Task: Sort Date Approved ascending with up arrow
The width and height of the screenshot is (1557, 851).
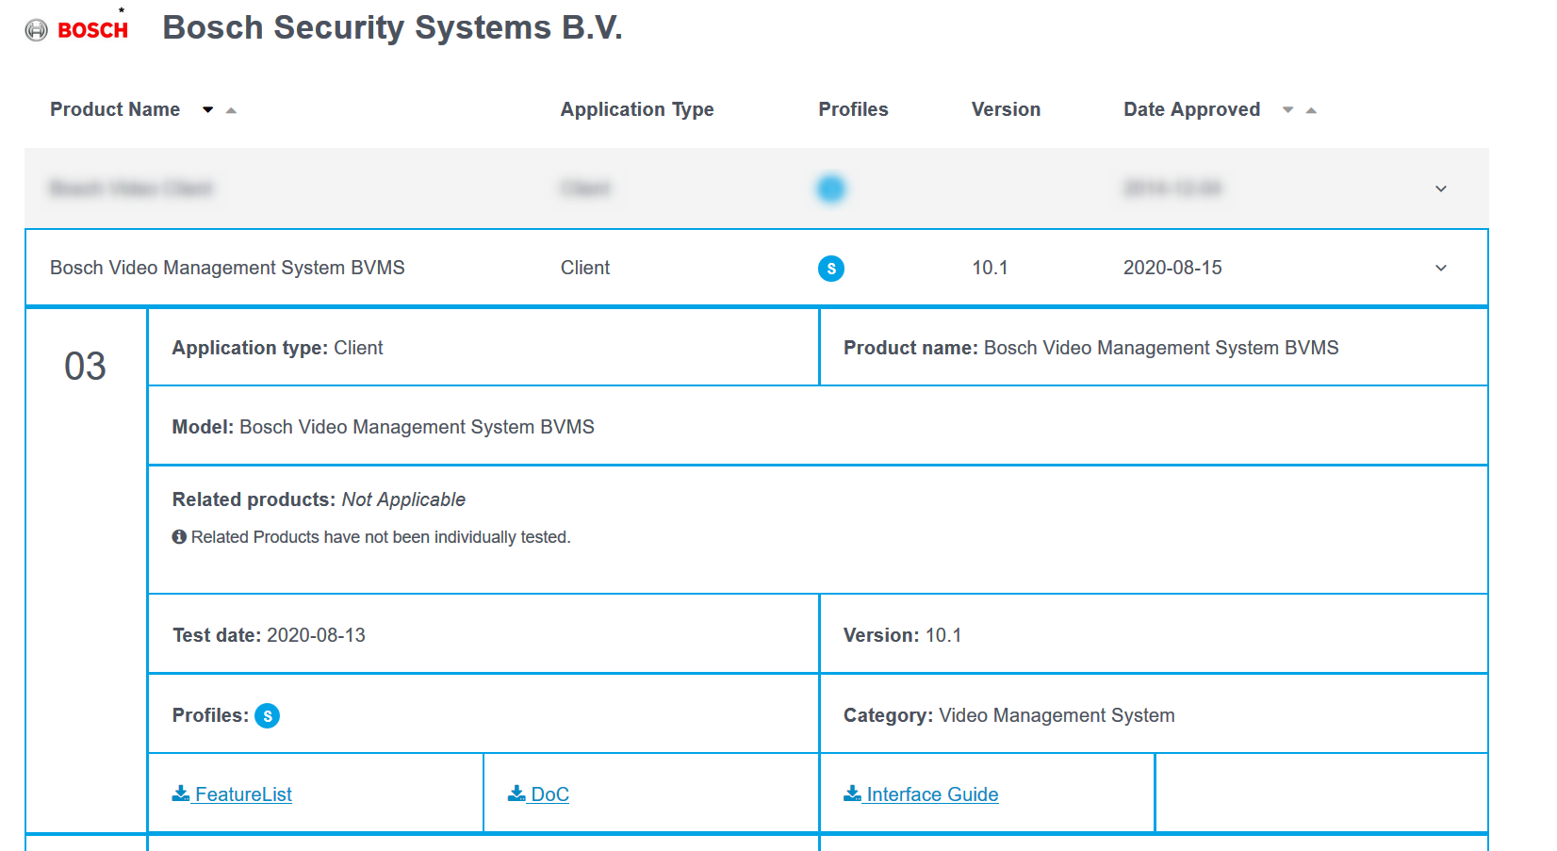Action: click(1311, 110)
